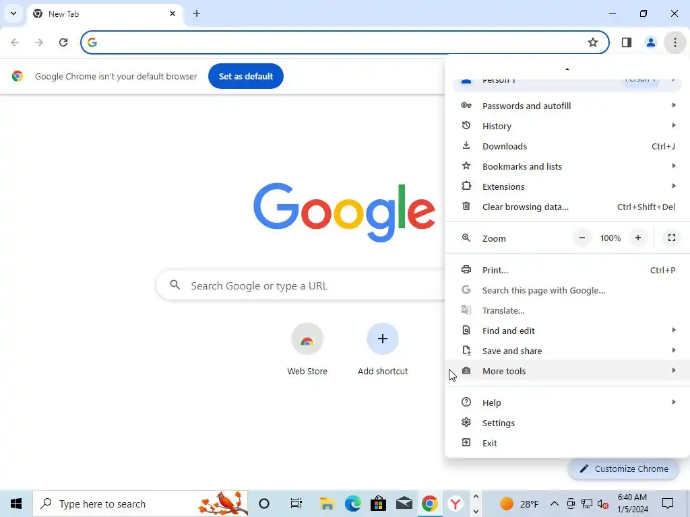Choose Clear browsing data
The height and width of the screenshot is (517, 690).
tap(567, 207)
